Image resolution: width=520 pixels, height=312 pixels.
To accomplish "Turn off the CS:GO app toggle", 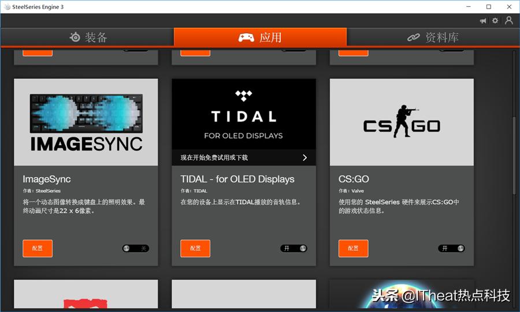I will pyautogui.click(x=451, y=249).
